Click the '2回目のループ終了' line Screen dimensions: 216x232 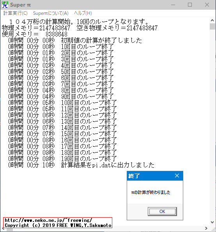[61, 53]
